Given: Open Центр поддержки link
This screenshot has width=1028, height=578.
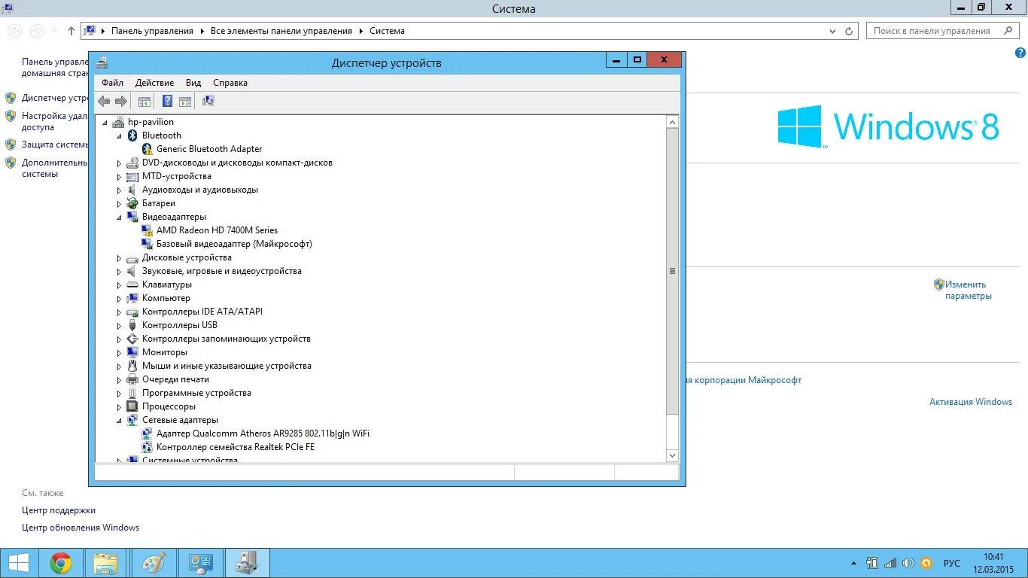Looking at the screenshot, I should (59, 510).
